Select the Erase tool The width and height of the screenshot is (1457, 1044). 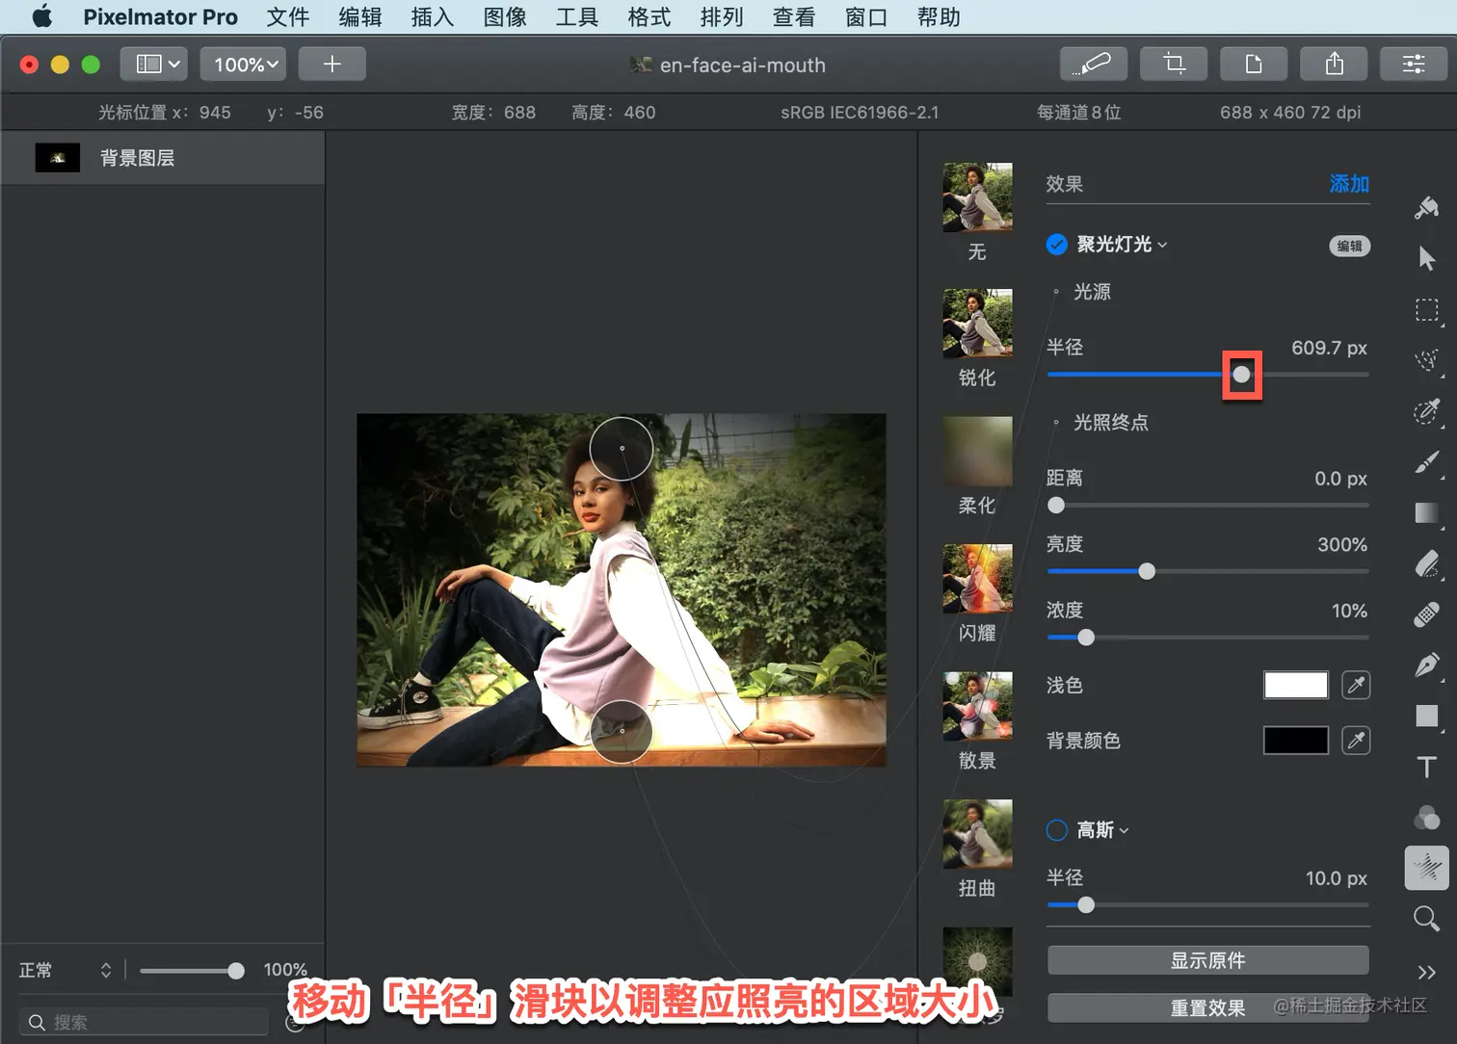pyautogui.click(x=1427, y=563)
